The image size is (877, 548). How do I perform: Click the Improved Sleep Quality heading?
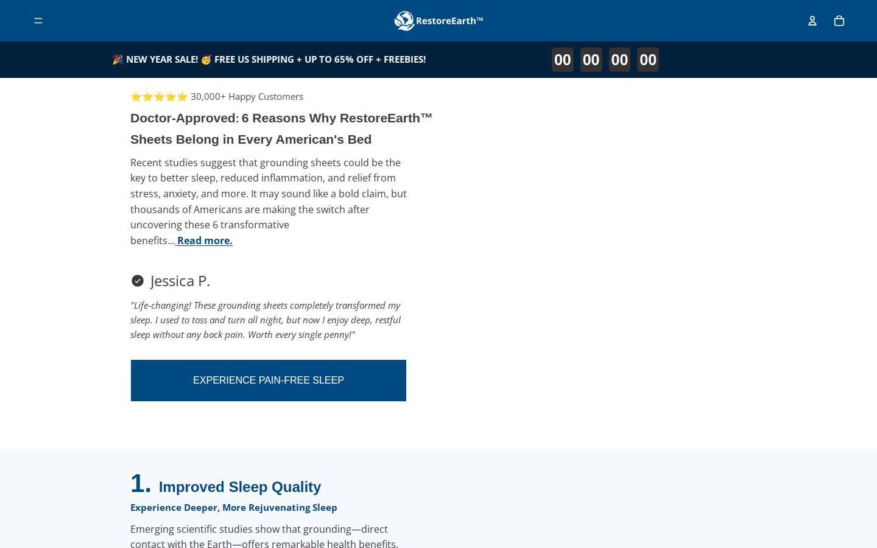(x=240, y=487)
